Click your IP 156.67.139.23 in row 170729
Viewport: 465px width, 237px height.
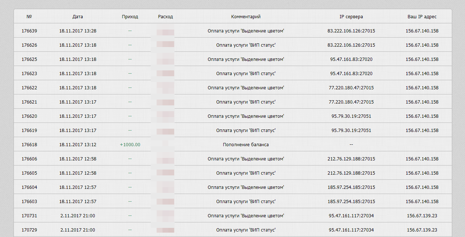[422, 230]
